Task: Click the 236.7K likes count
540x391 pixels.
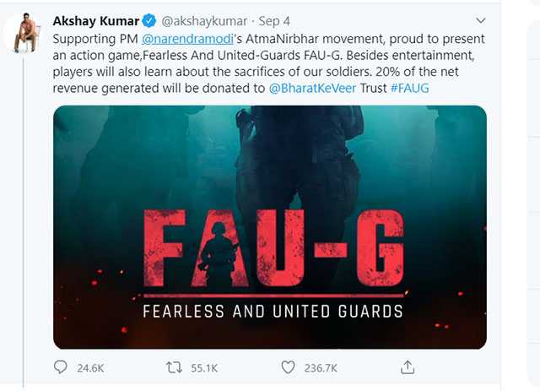Action: tap(321, 368)
